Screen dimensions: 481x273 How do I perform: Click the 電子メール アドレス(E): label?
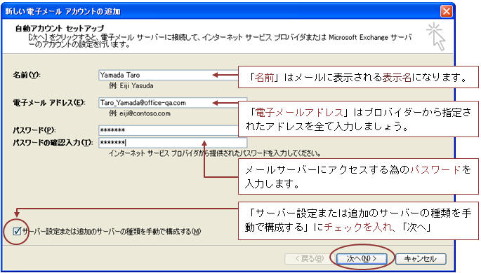tap(48, 103)
